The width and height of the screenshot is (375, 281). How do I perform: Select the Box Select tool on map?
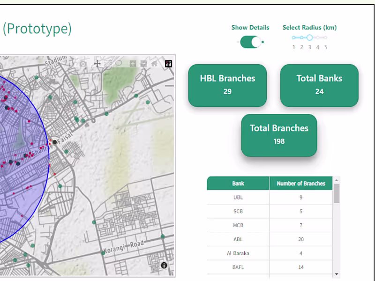pyautogui.click(x=108, y=64)
